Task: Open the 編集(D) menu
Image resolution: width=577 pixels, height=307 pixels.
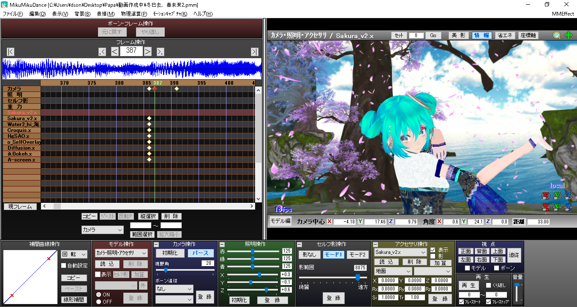Action: tap(38, 14)
